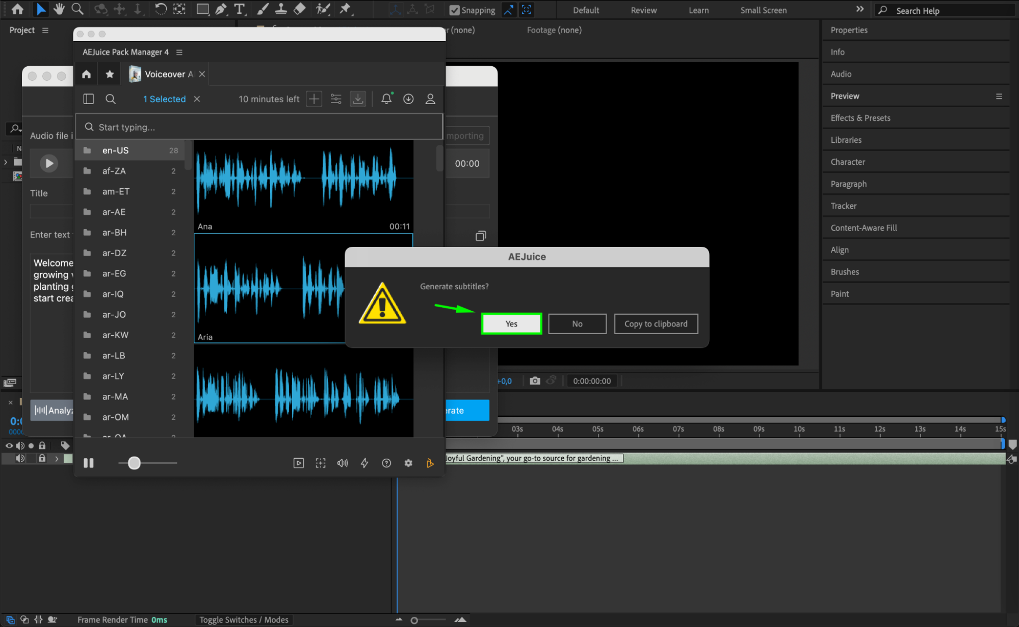Expand the timeline layer twirl arrow
Image resolution: width=1019 pixels, height=627 pixels.
point(57,458)
